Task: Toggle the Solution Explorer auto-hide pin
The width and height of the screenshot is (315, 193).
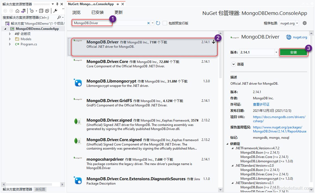Action: click(57, 4)
